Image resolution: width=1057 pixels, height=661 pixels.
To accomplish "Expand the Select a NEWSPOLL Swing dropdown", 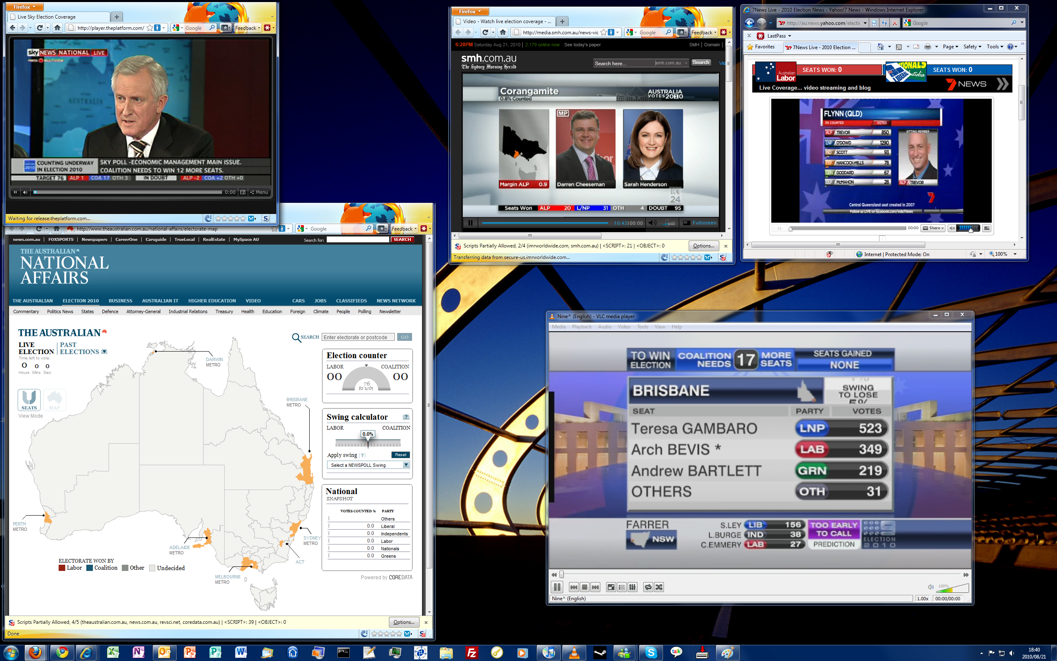I will [406, 465].
